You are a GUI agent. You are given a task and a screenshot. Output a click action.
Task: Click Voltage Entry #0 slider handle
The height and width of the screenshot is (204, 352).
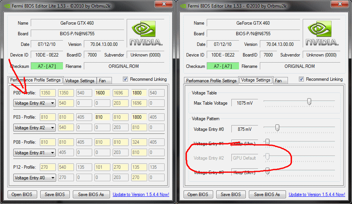tap(277, 127)
